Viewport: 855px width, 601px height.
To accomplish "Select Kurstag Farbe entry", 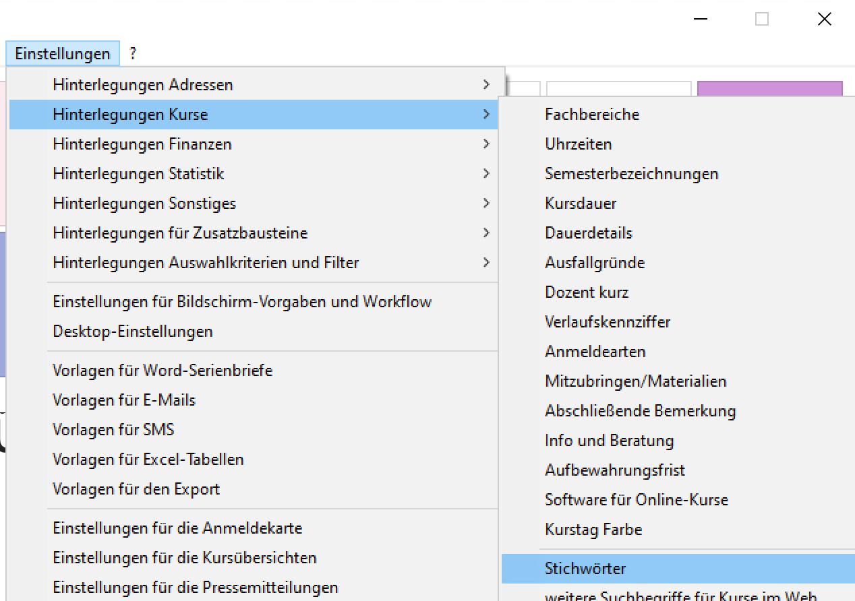I will pyautogui.click(x=678, y=530).
